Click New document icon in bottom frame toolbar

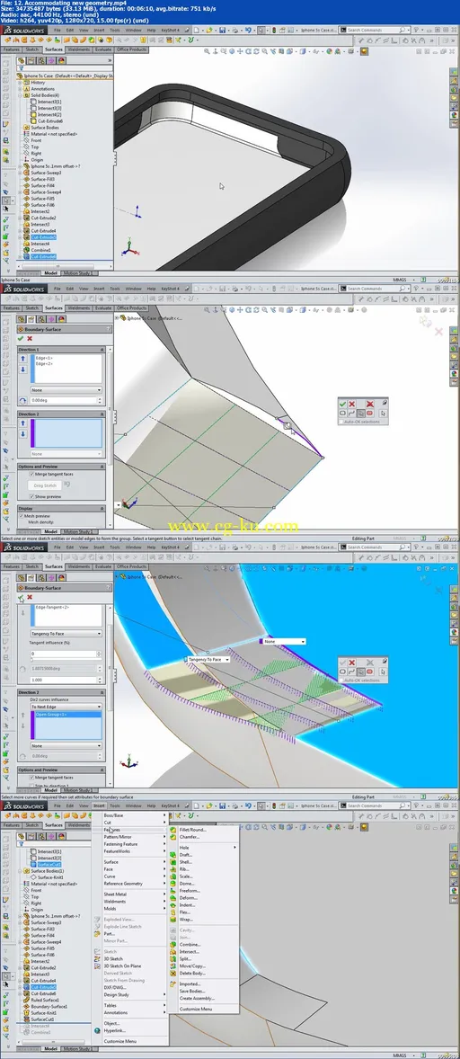pyautogui.click(x=196, y=805)
